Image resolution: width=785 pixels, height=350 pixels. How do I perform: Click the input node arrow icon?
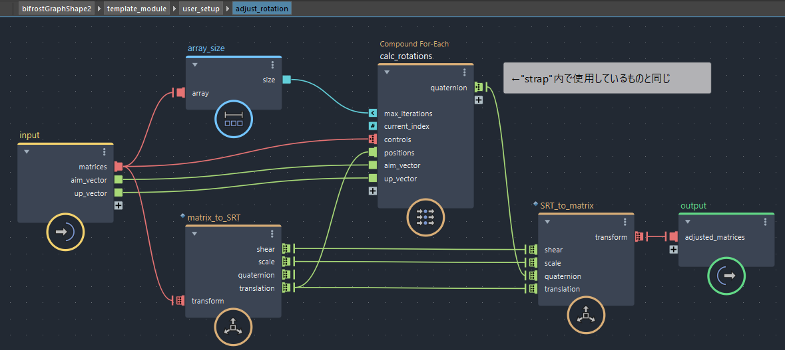[x=65, y=232]
